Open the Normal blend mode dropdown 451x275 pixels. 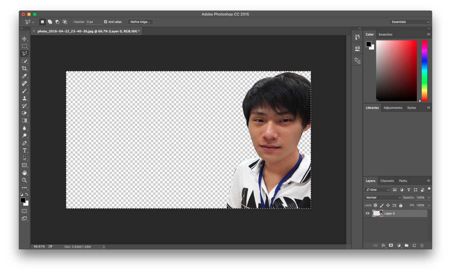pyautogui.click(x=383, y=198)
